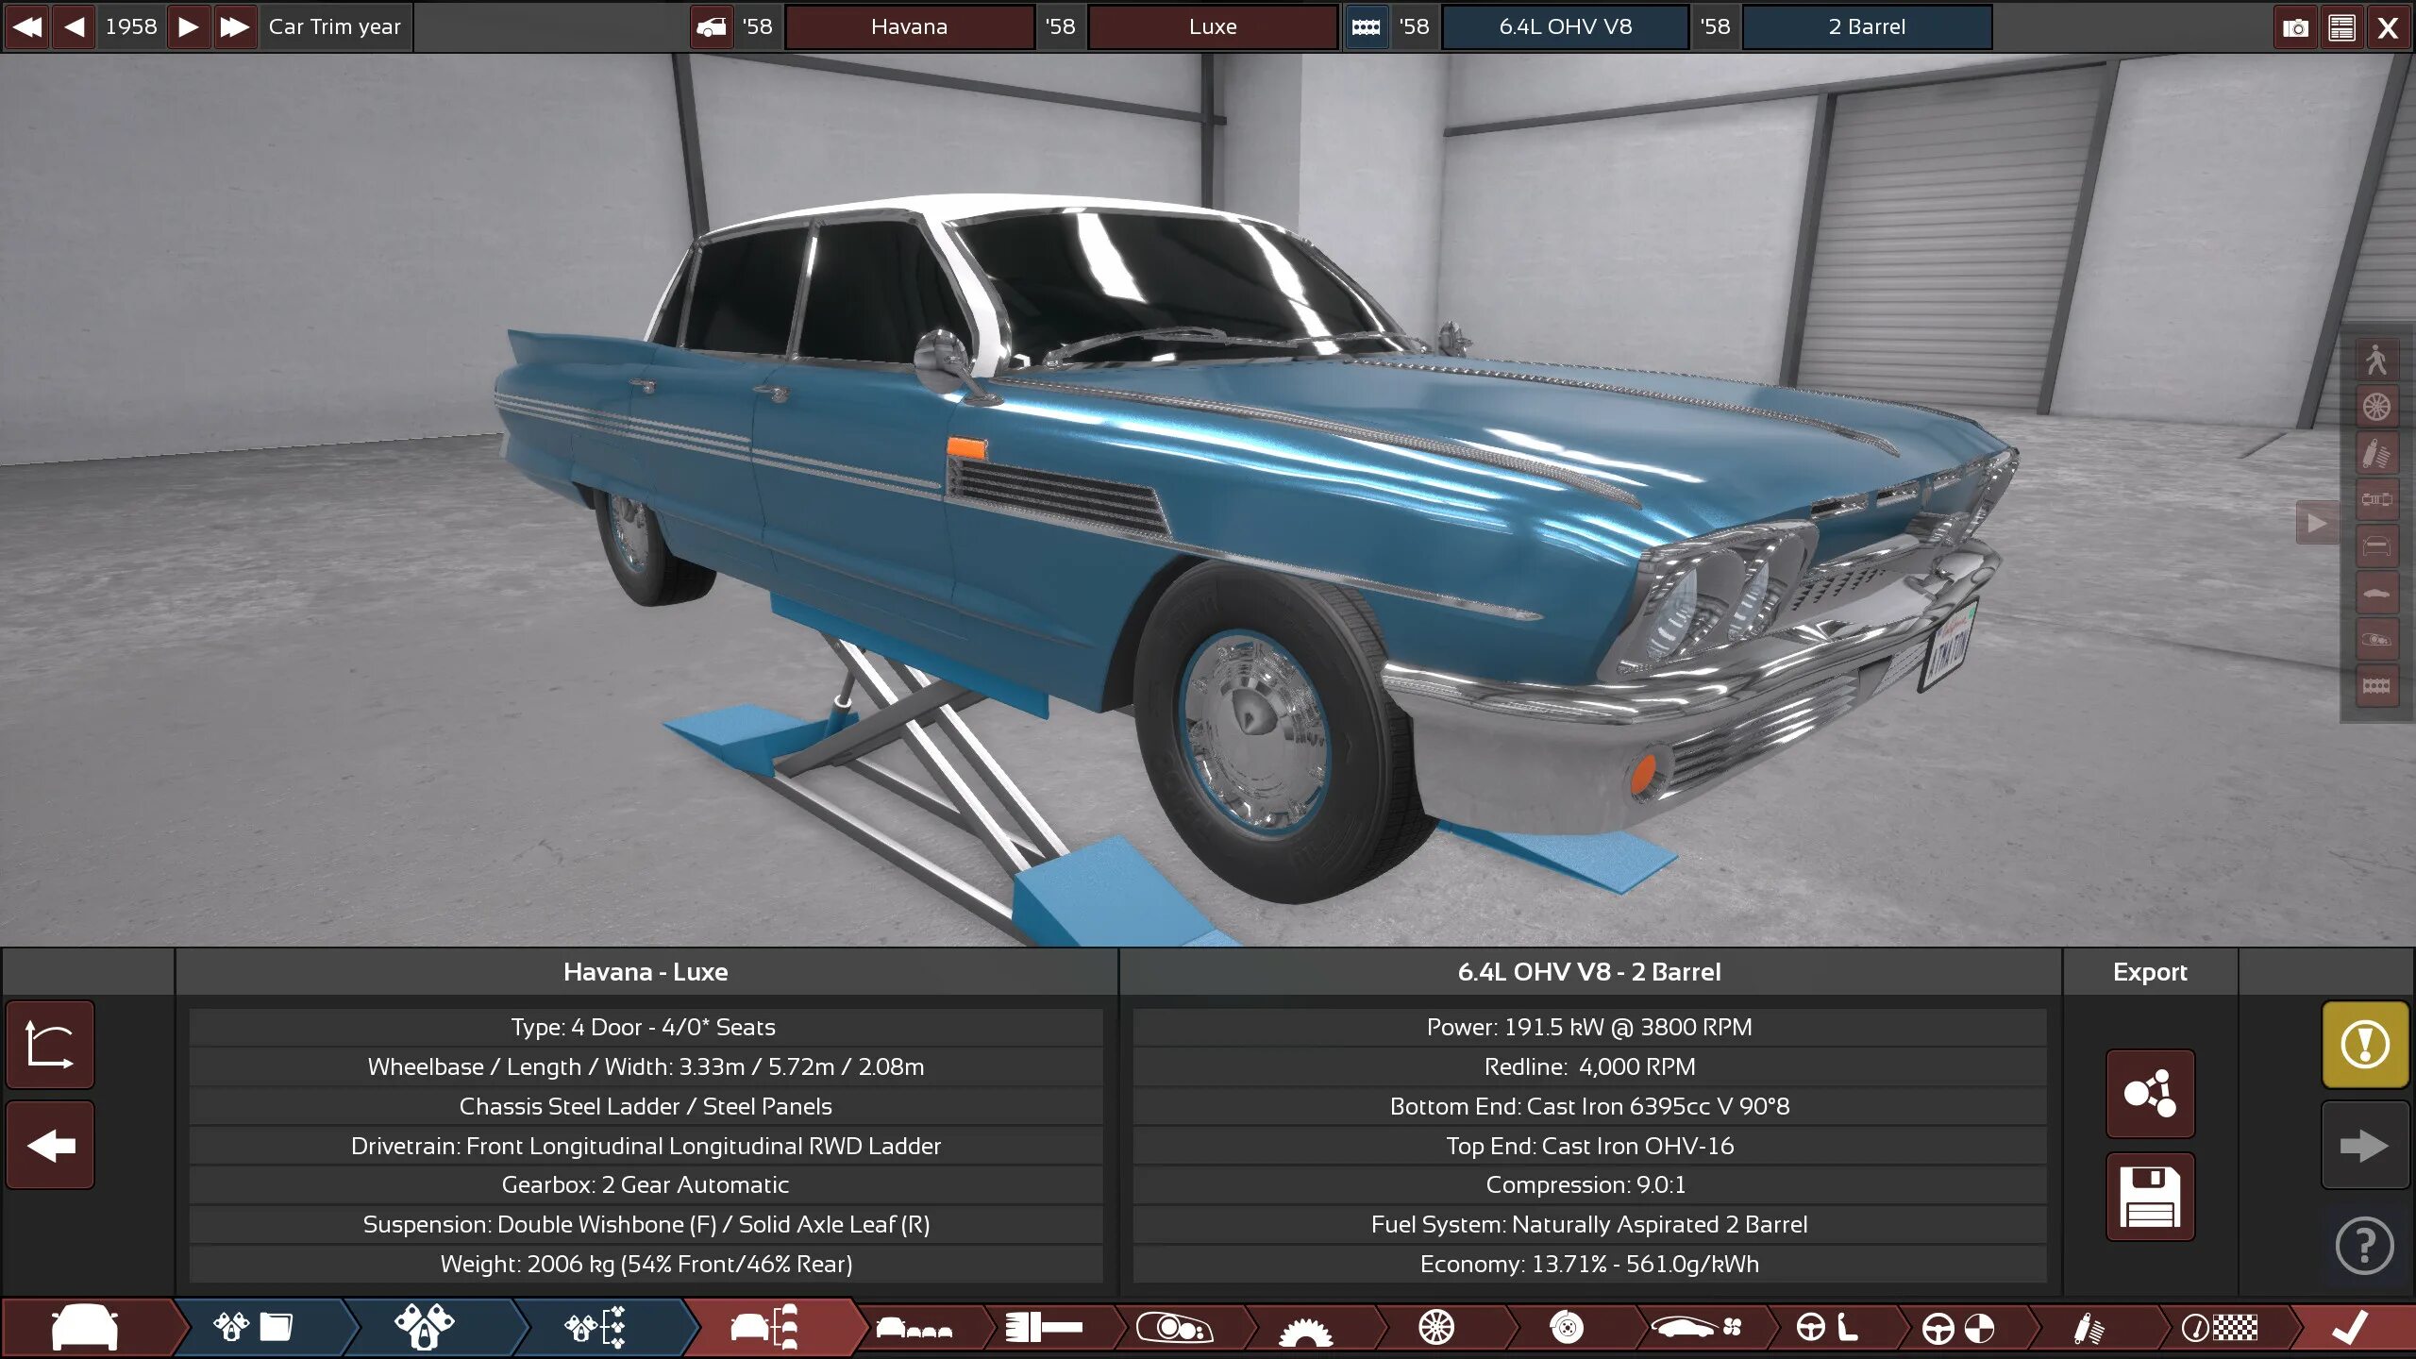Viewport: 2416px width, 1359px height.
Task: Switch to the car body design tab
Action: (85, 1328)
